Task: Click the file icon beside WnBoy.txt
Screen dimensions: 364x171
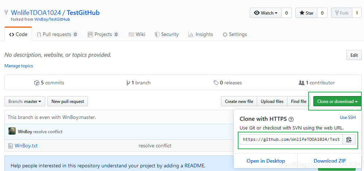Action: pos(10,146)
